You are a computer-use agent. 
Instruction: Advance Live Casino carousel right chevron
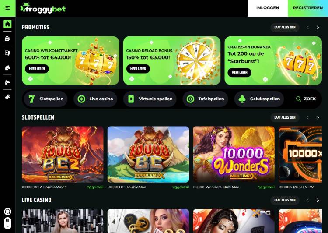point(318,200)
